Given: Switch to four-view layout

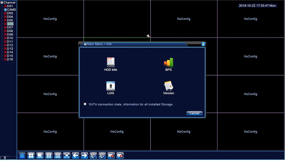Looking at the screenshot, I should pos(31,155).
